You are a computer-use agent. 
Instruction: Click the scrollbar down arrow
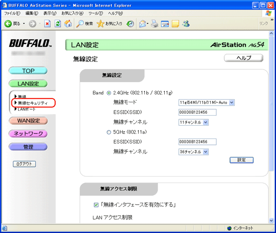[x=271, y=220]
